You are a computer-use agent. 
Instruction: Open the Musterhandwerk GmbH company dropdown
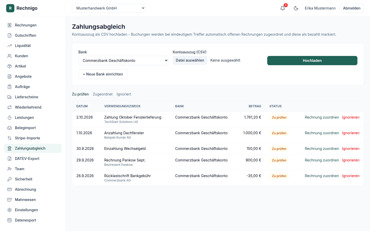click(109, 8)
